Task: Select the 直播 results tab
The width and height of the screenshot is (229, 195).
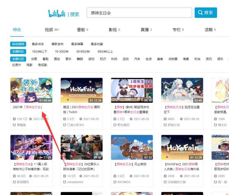Action: coord(145,29)
